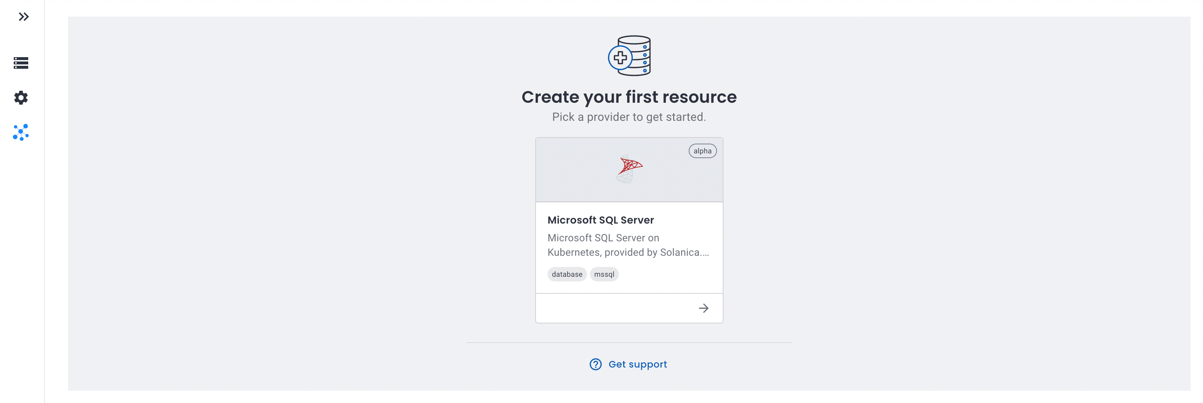Image resolution: width=1203 pixels, height=403 pixels.
Task: Click Pick a provider to get started text
Action: pos(629,117)
